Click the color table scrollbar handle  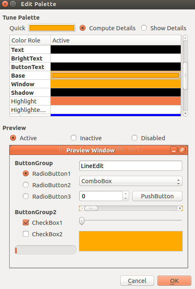[186, 76]
